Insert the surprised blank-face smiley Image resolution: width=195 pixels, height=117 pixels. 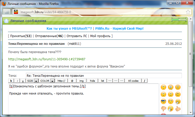[x=163, y=87]
